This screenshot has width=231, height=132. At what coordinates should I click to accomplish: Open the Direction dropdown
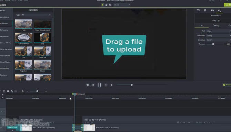218,40
